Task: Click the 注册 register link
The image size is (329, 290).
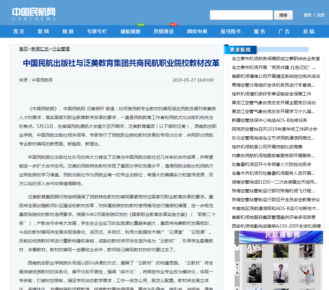Action: (x=320, y=15)
